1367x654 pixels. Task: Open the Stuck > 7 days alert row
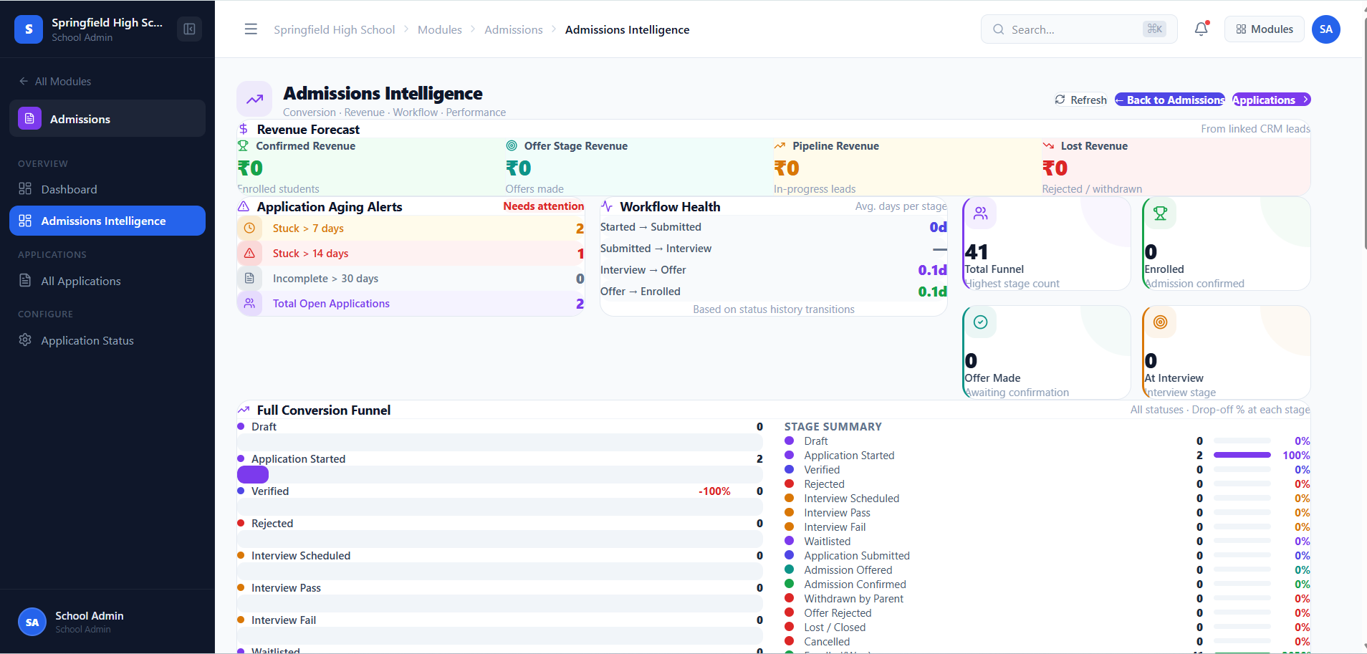coord(411,228)
